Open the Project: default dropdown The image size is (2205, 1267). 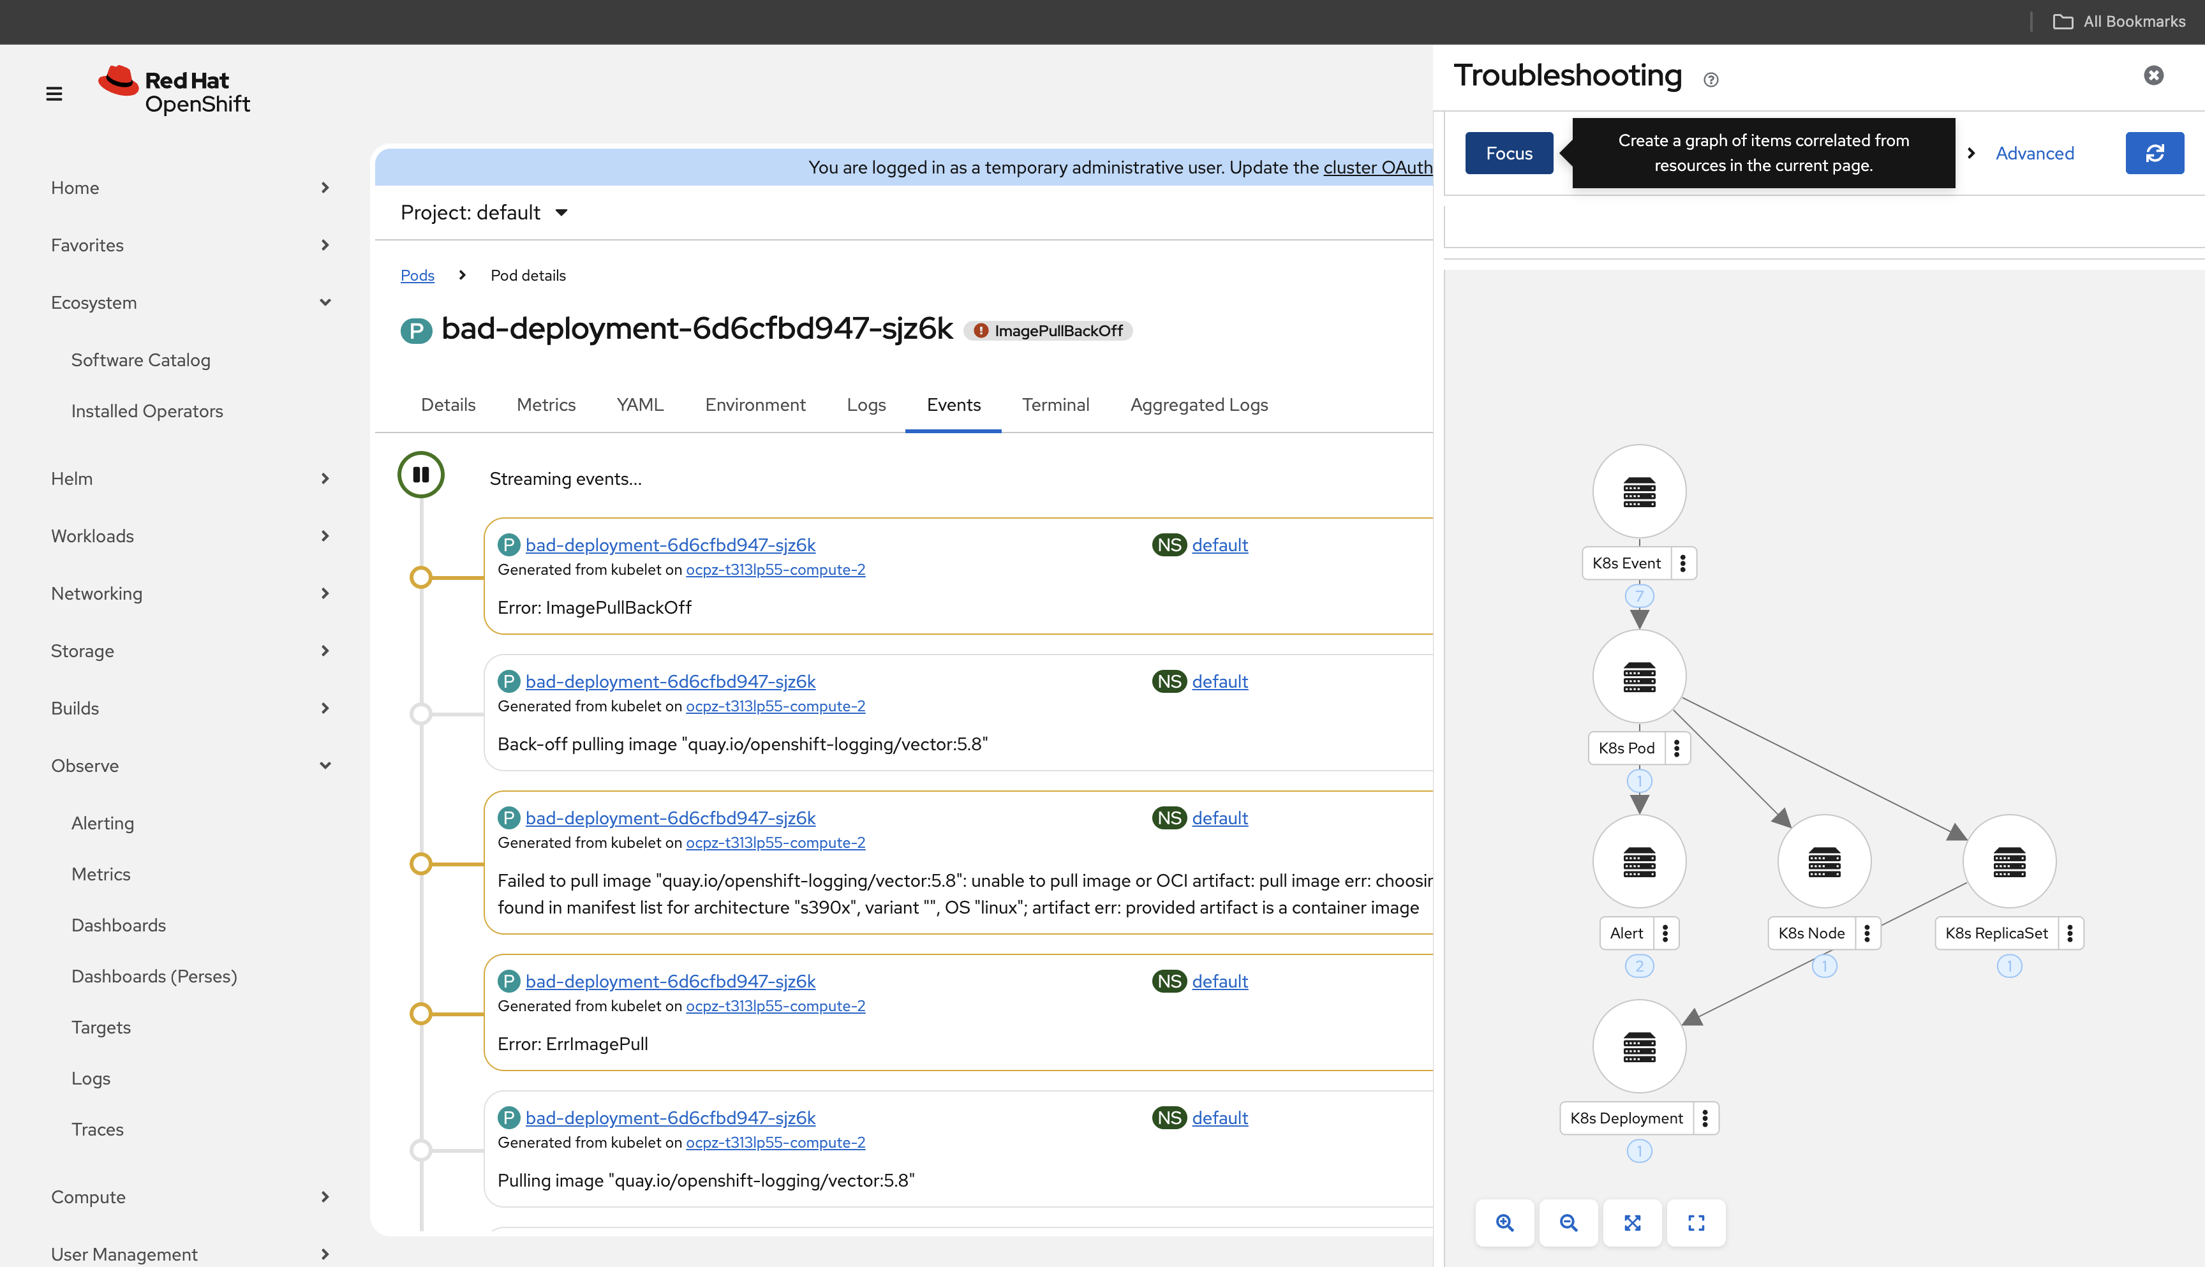[x=484, y=212]
